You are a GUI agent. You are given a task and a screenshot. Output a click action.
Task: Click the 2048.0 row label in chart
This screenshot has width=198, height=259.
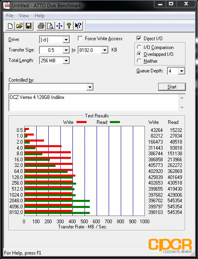(x=16, y=201)
